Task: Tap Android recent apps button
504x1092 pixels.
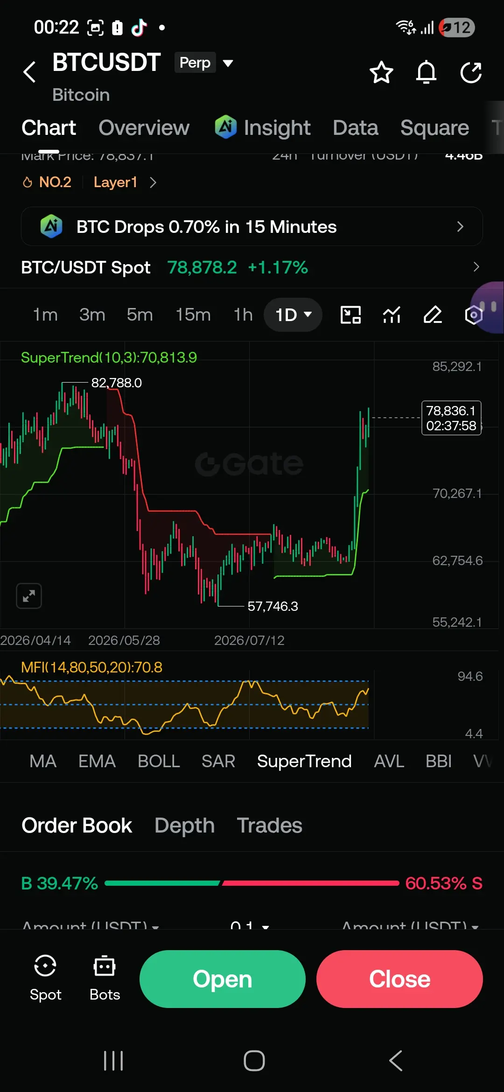Action: coord(113,1061)
